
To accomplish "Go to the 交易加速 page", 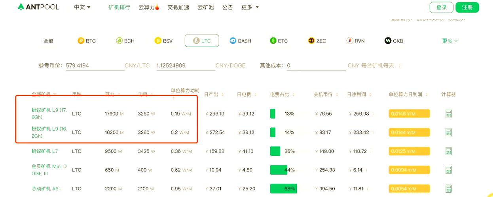I will [178, 7].
